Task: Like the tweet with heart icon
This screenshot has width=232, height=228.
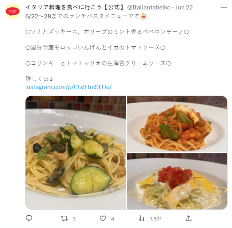Action: [x=103, y=218]
